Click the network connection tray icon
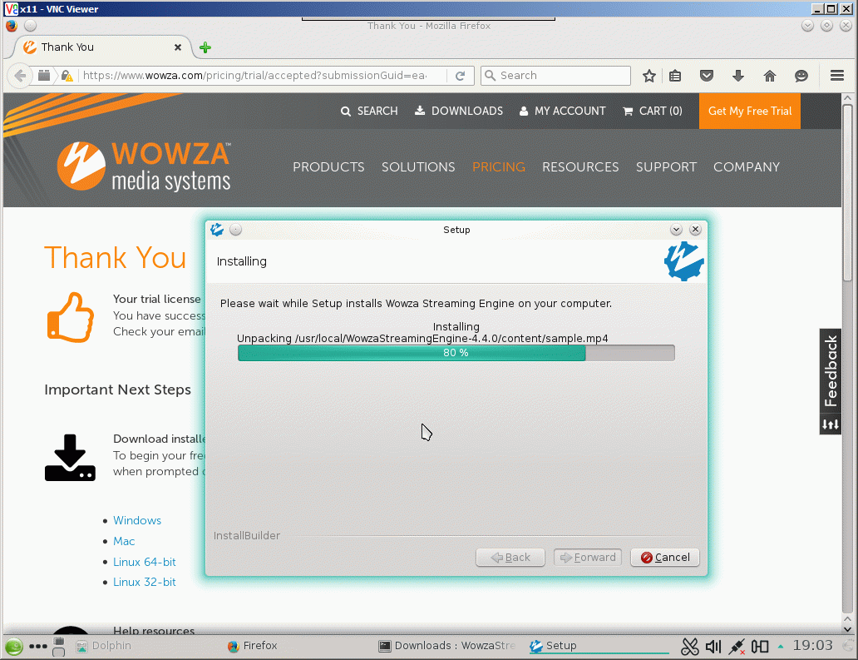 737,647
